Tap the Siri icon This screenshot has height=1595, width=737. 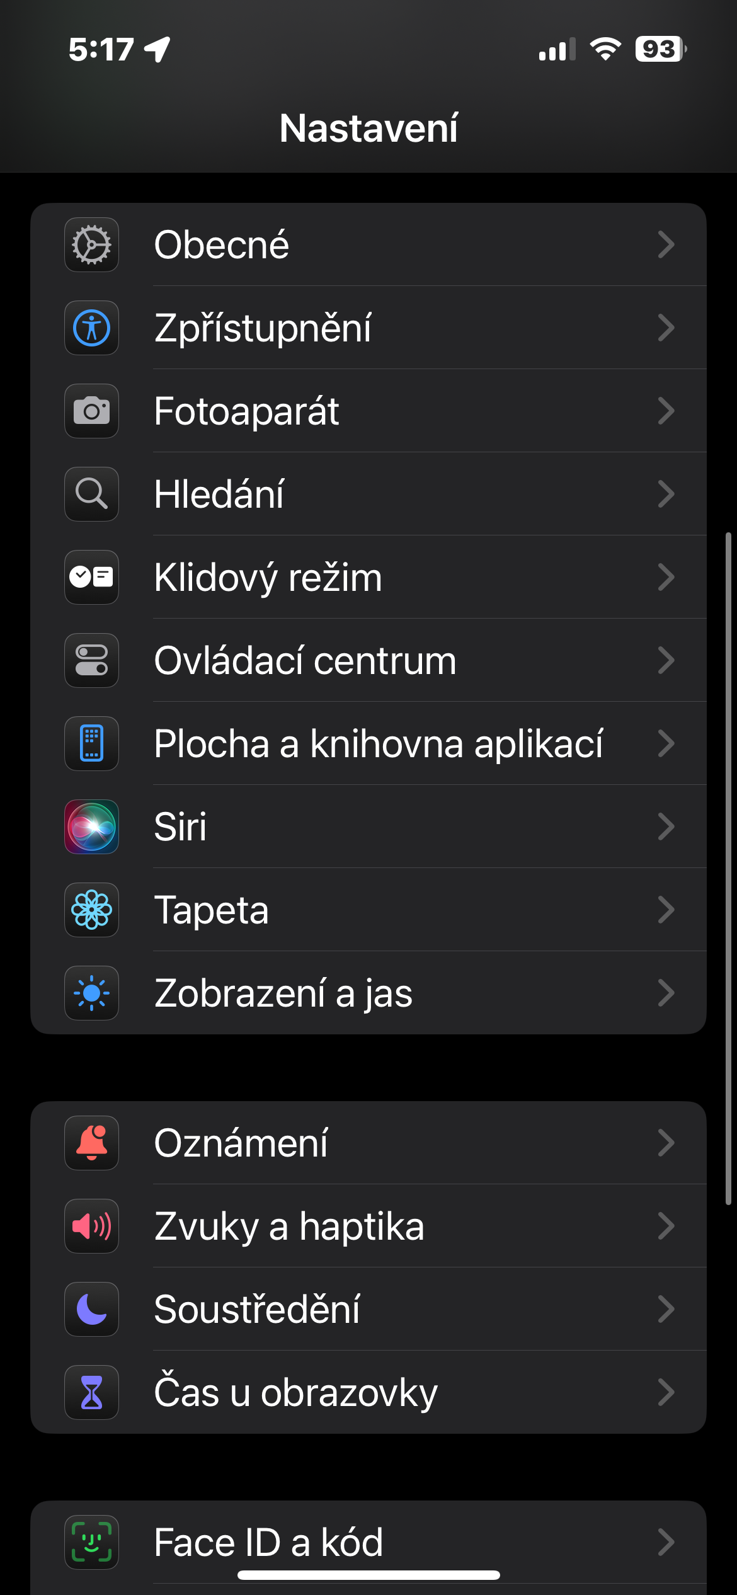pyautogui.click(x=91, y=826)
